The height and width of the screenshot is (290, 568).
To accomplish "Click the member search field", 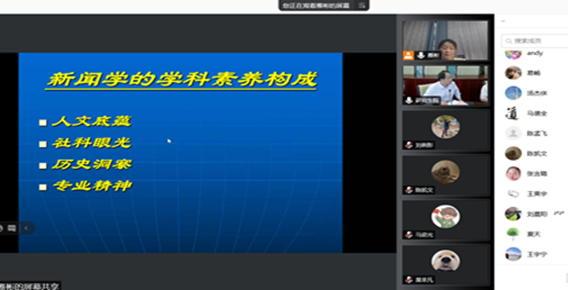I will [x=535, y=40].
